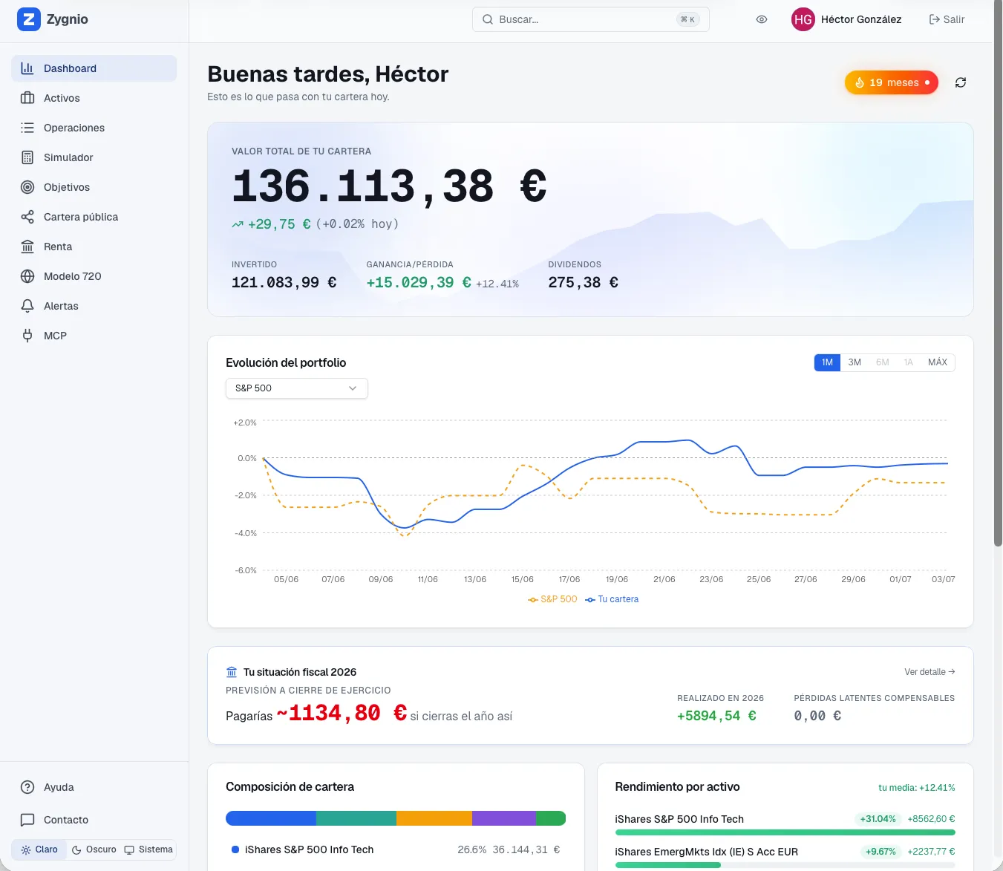Click the search magnifier icon
The image size is (1003, 871).
[x=488, y=19]
